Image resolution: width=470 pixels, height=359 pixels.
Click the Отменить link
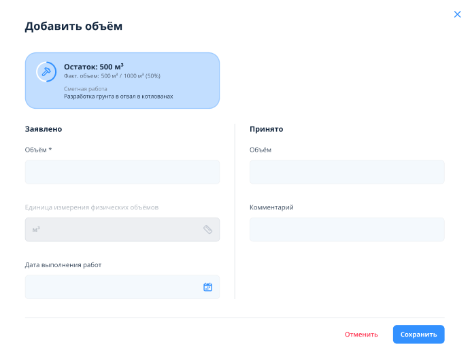[361, 334]
